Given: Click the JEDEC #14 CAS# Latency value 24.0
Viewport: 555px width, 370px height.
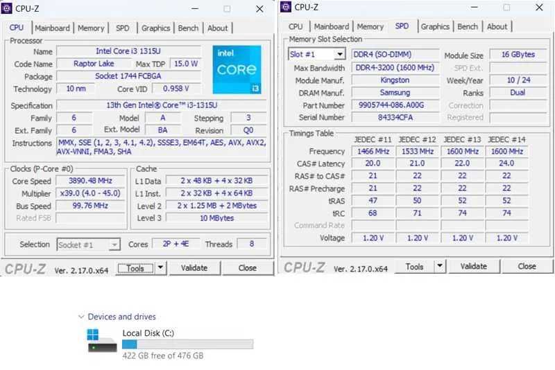Looking at the screenshot, I should (x=506, y=164).
